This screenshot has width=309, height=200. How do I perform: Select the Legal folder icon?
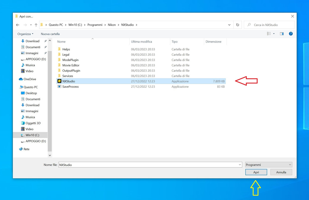[59, 54]
